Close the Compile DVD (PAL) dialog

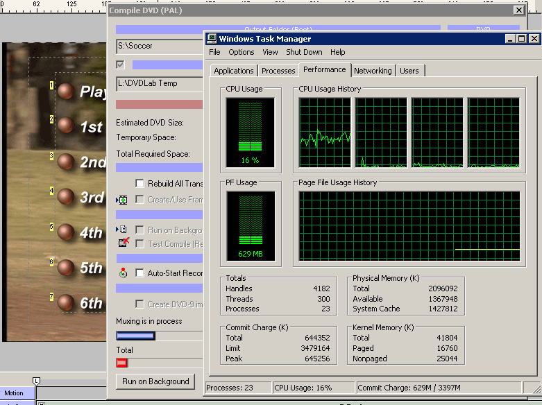tap(519, 10)
